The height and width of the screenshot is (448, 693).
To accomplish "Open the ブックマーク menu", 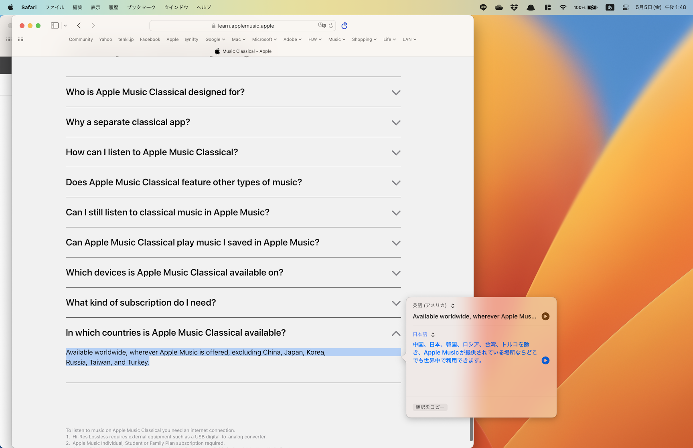I will pyautogui.click(x=141, y=7).
